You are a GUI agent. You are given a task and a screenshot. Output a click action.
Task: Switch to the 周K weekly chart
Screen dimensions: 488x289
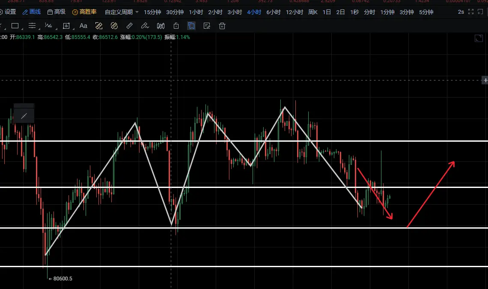point(313,12)
